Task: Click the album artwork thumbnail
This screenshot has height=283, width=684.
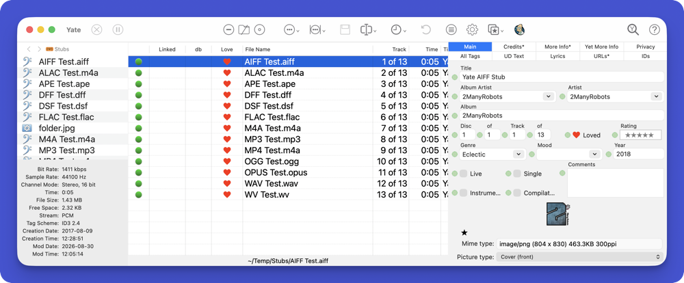Action: (x=558, y=214)
